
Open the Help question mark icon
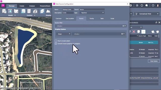[x=153, y=5]
